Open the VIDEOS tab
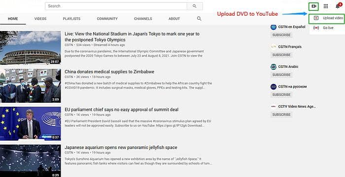 pos(40,19)
